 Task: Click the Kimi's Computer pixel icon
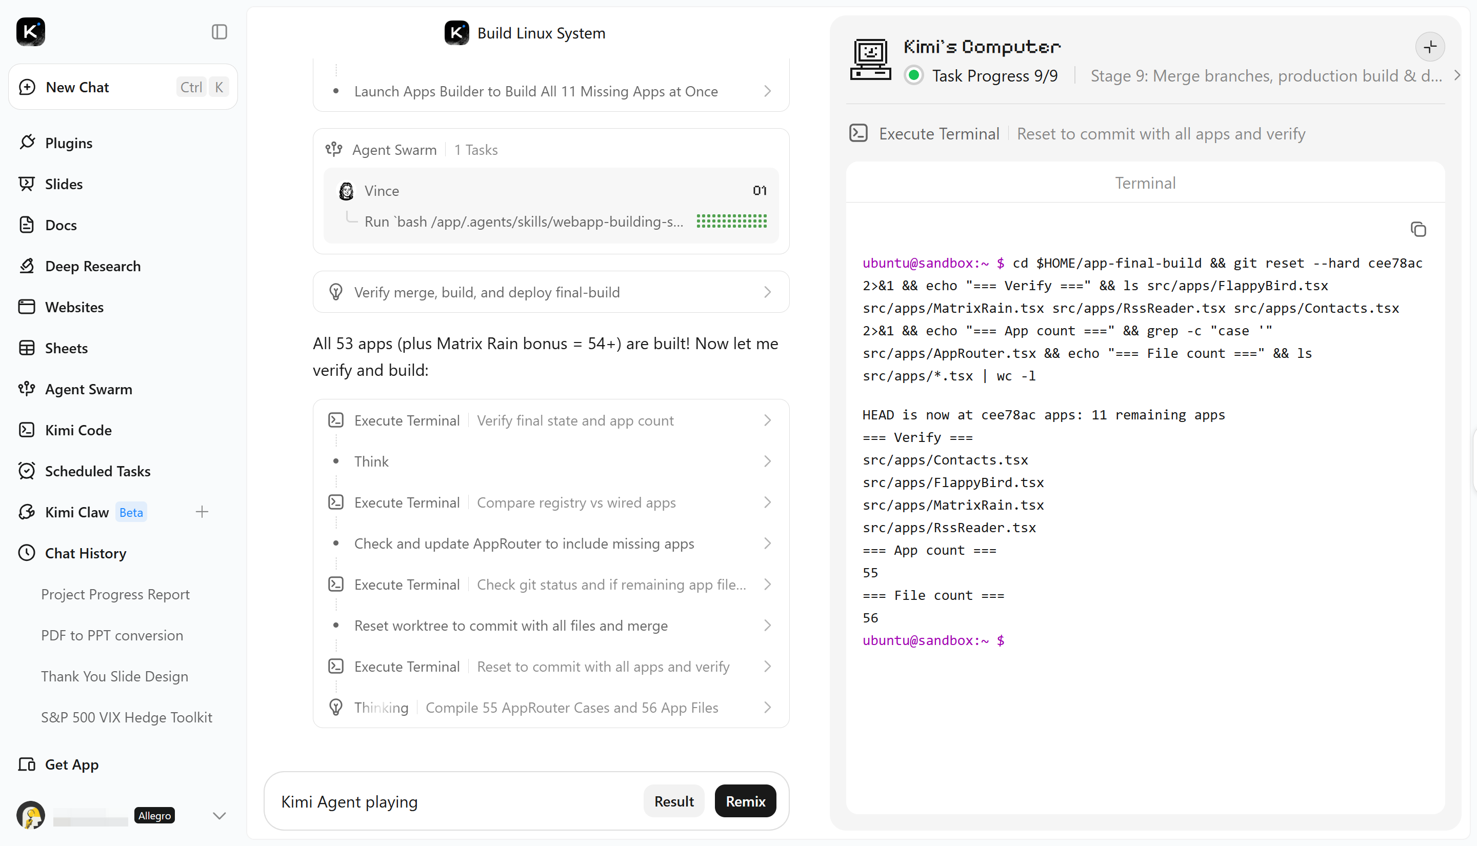click(x=870, y=59)
